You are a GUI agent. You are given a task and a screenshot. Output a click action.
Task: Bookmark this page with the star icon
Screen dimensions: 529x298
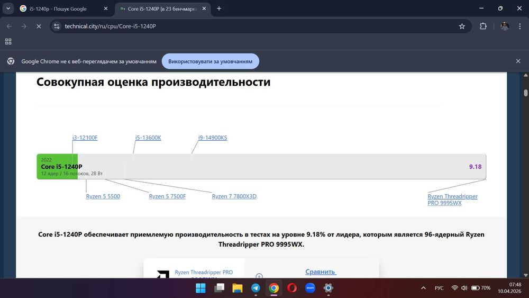462,26
